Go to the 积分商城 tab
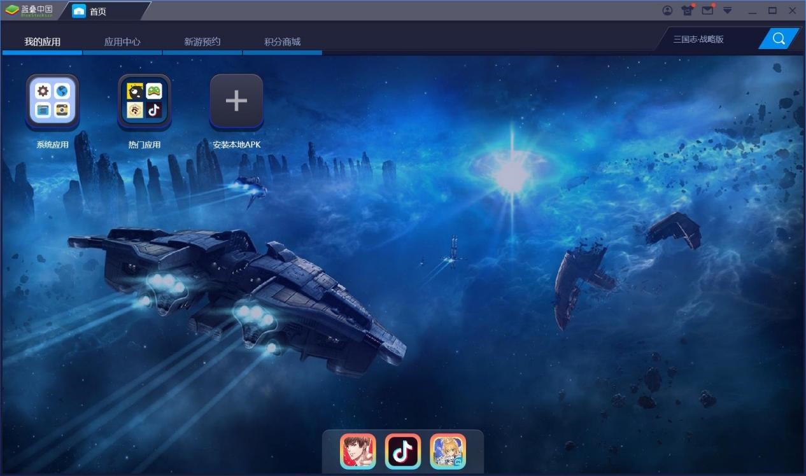The image size is (806, 476). pyautogui.click(x=282, y=41)
